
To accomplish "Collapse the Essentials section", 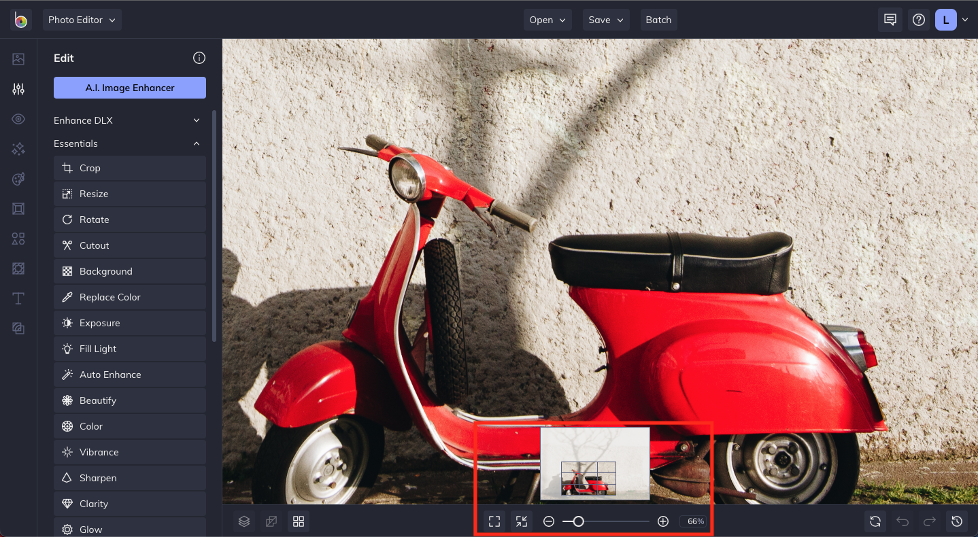I will 129,143.
